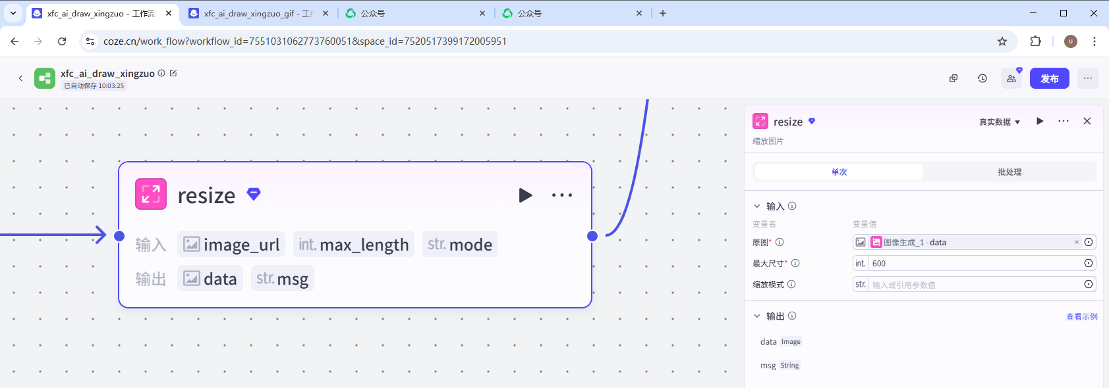The width and height of the screenshot is (1109, 388).
Task: Open variable picker for 最大尺寸 field
Action: point(1089,263)
